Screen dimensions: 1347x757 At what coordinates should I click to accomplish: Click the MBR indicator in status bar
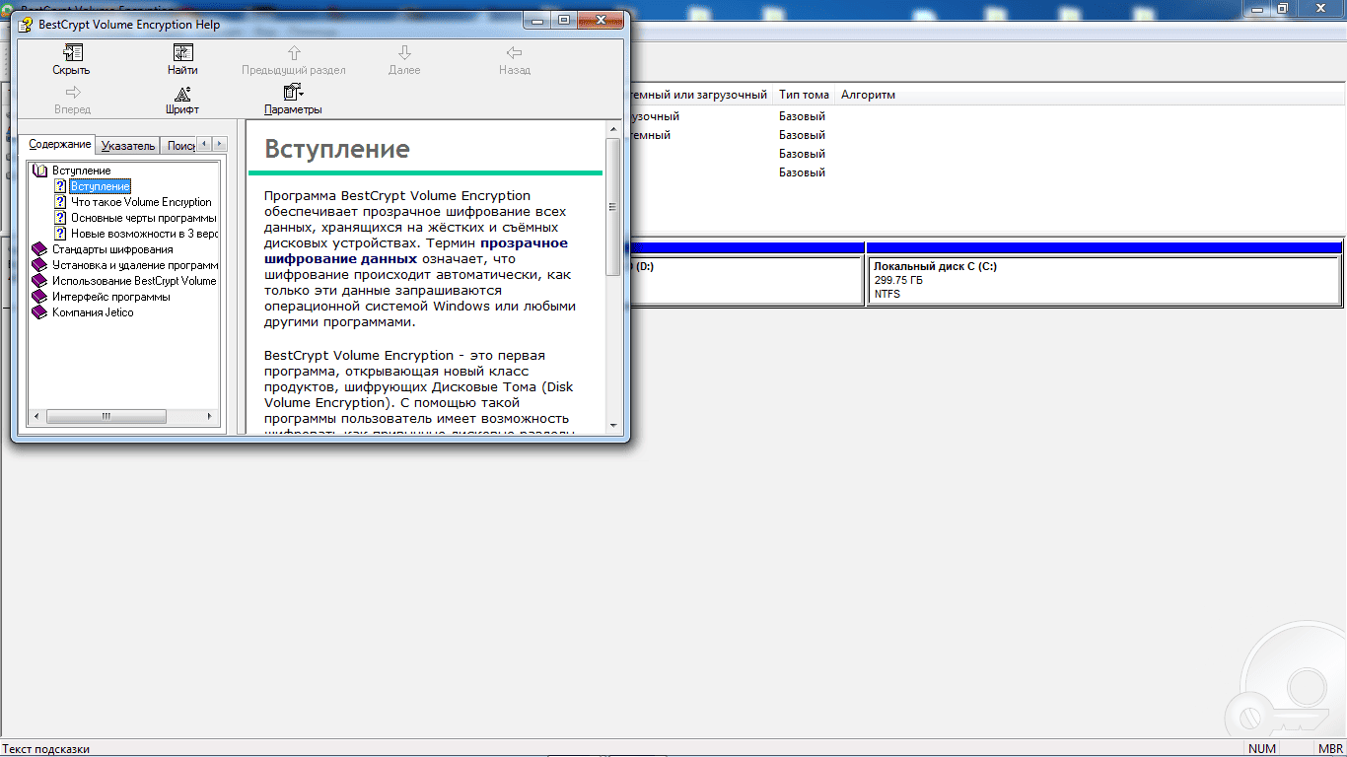click(x=1330, y=749)
